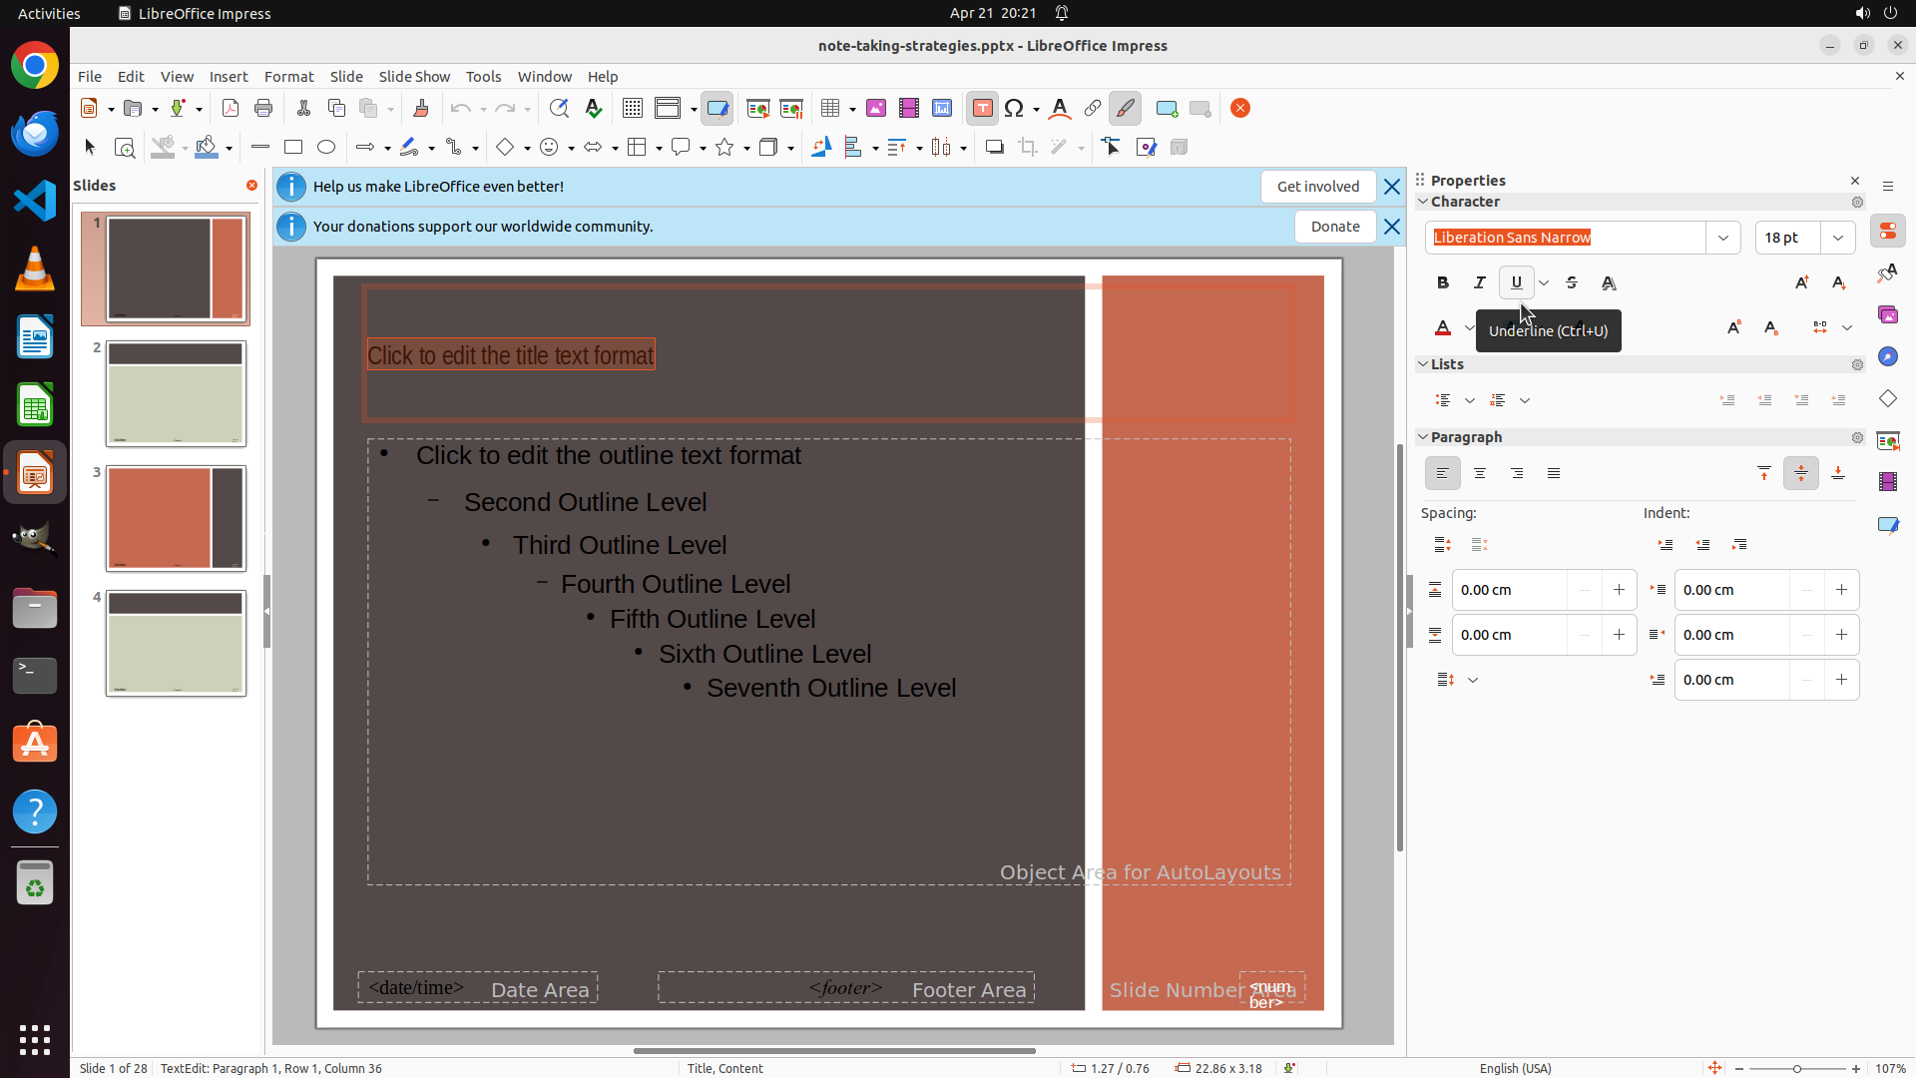Screen dimensions: 1916x1078
Task: Click the Donate button
Action: [1335, 227]
